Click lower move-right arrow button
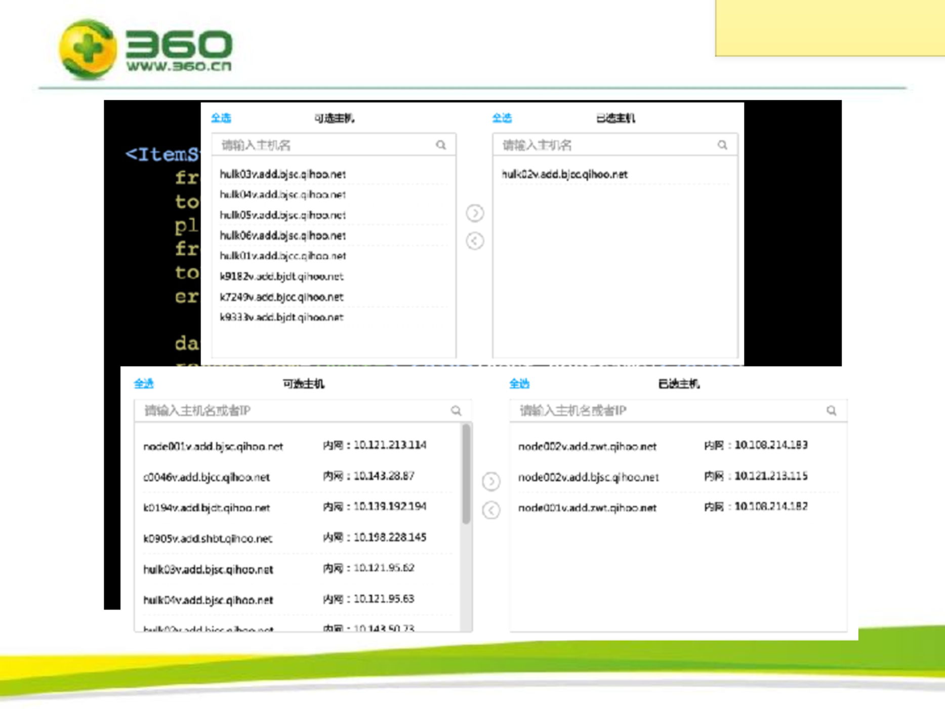 tap(491, 481)
